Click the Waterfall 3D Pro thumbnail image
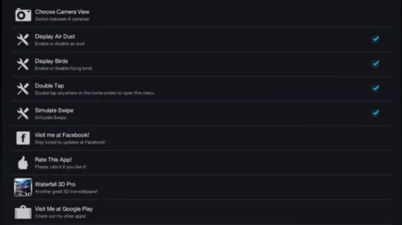Viewport: 402px width, 225px height. pyautogui.click(x=23, y=187)
